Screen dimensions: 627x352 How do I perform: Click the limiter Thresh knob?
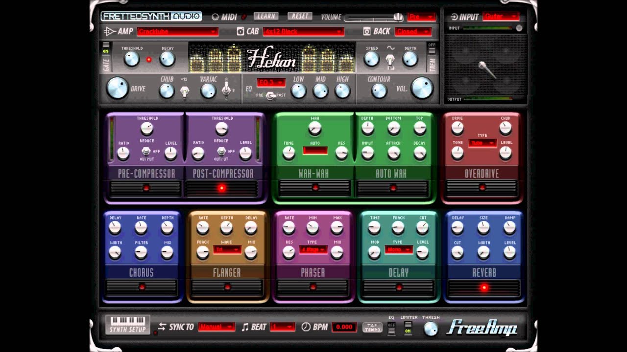click(x=431, y=329)
